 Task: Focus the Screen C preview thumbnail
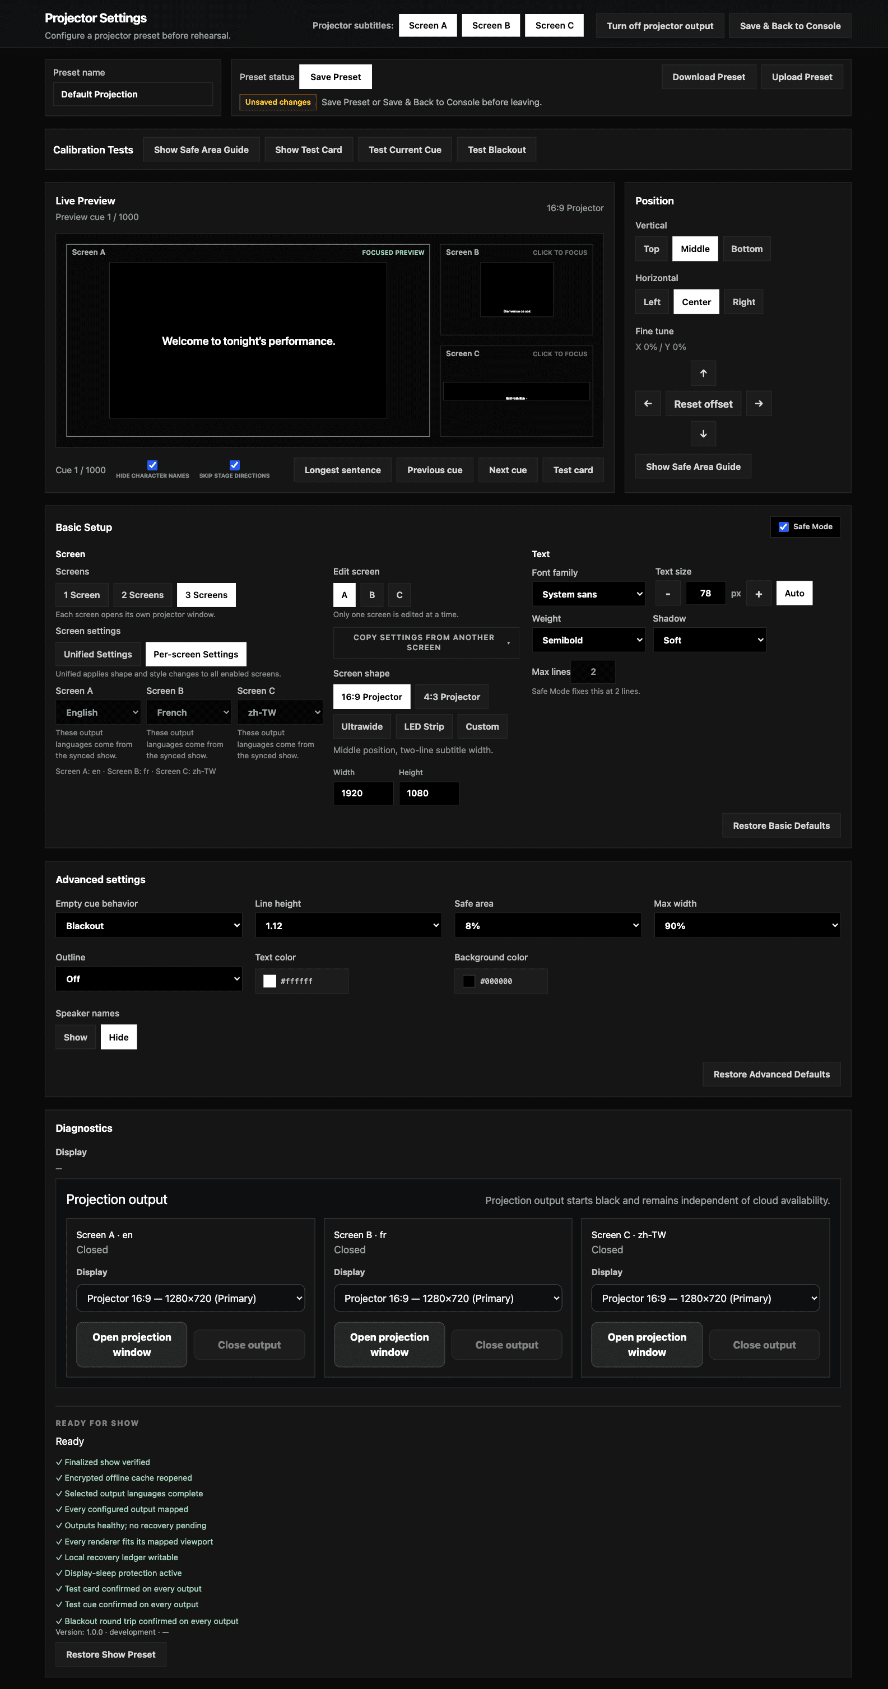click(x=516, y=391)
